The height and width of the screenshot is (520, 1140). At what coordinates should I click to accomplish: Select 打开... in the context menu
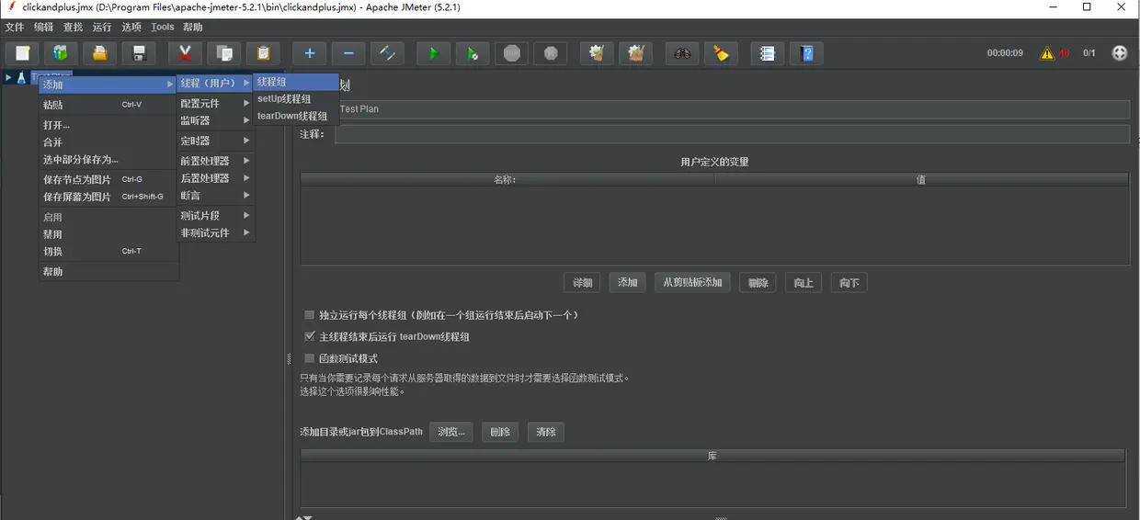[x=108, y=125]
